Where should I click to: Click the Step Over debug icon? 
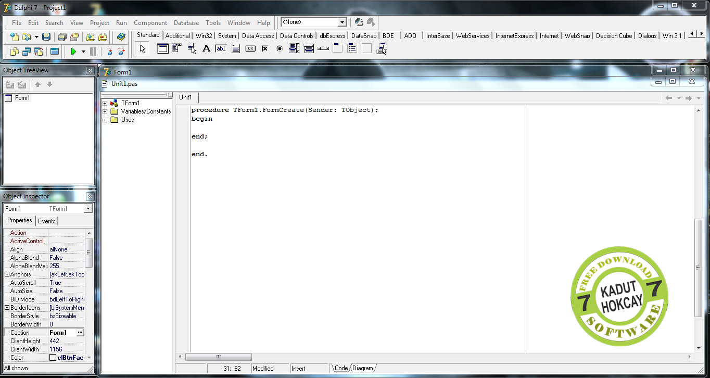pyautogui.click(x=121, y=52)
